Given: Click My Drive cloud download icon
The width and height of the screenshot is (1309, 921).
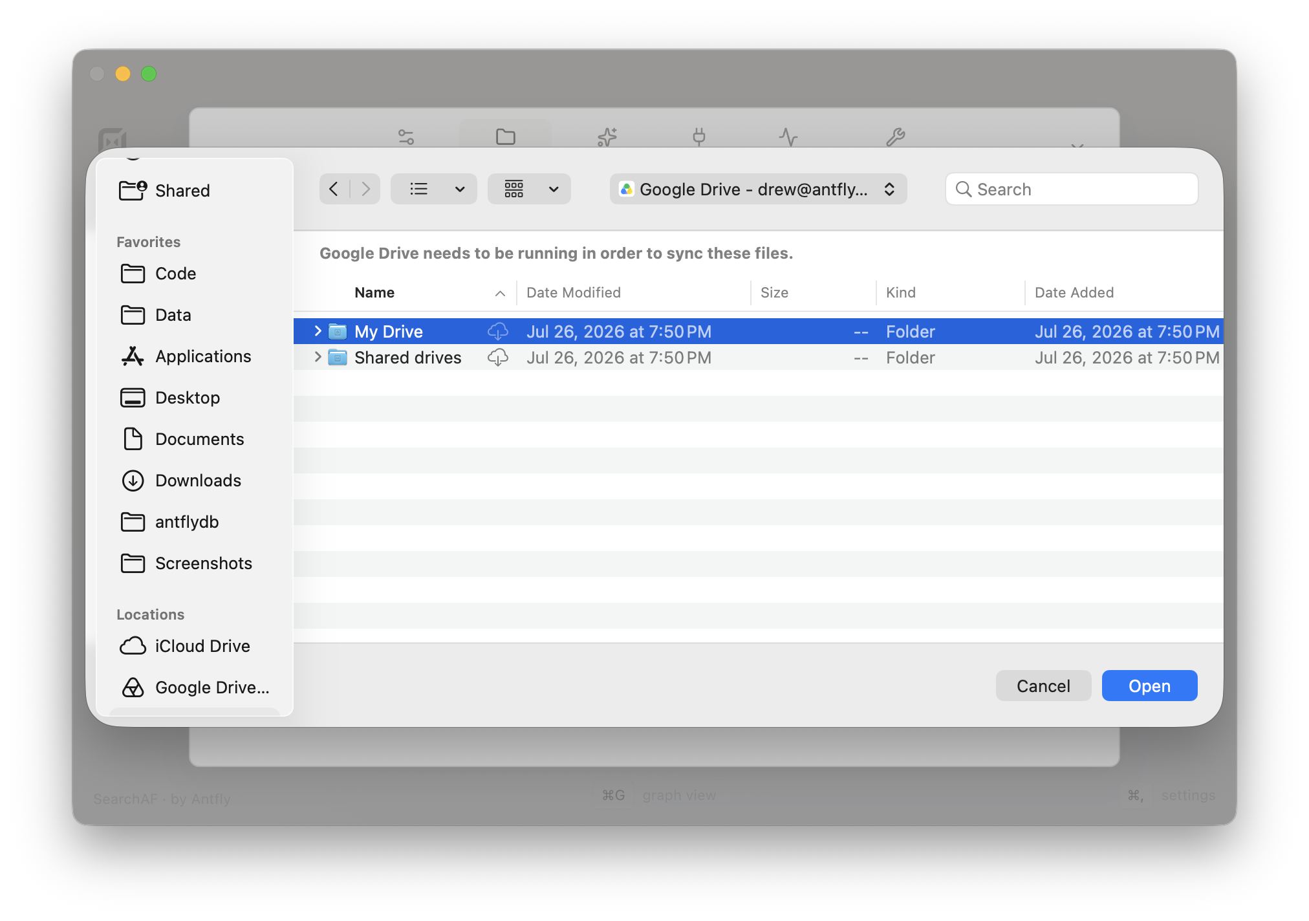Looking at the screenshot, I should [x=497, y=332].
